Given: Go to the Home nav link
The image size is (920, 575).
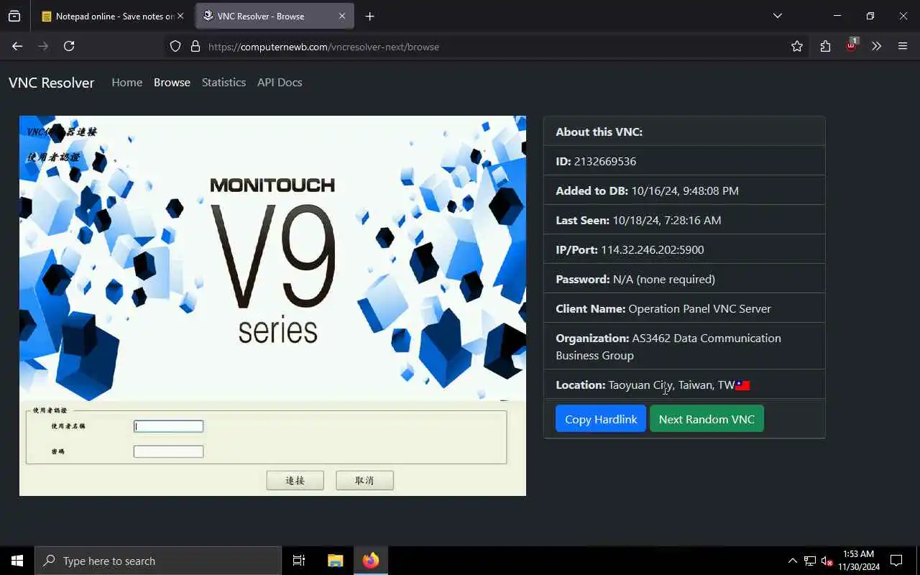Looking at the screenshot, I should (x=126, y=82).
